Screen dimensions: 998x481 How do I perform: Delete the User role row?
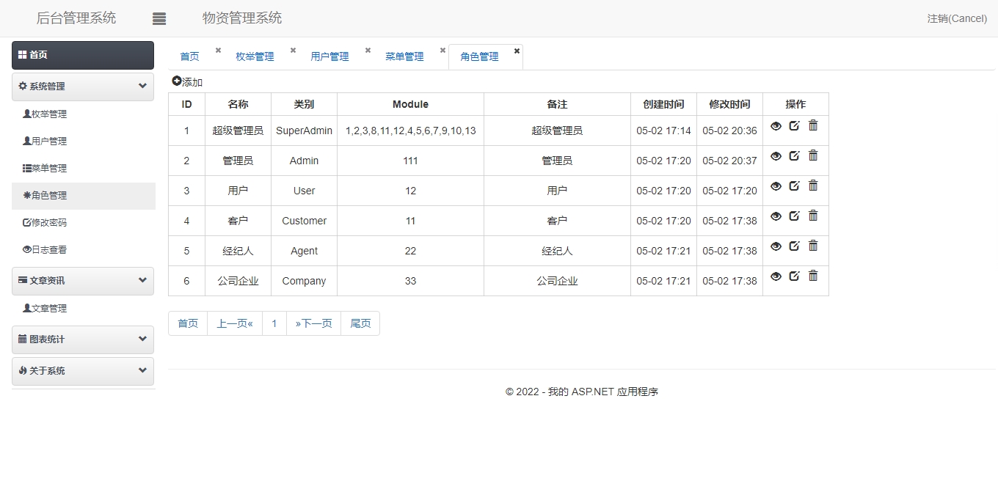point(813,186)
